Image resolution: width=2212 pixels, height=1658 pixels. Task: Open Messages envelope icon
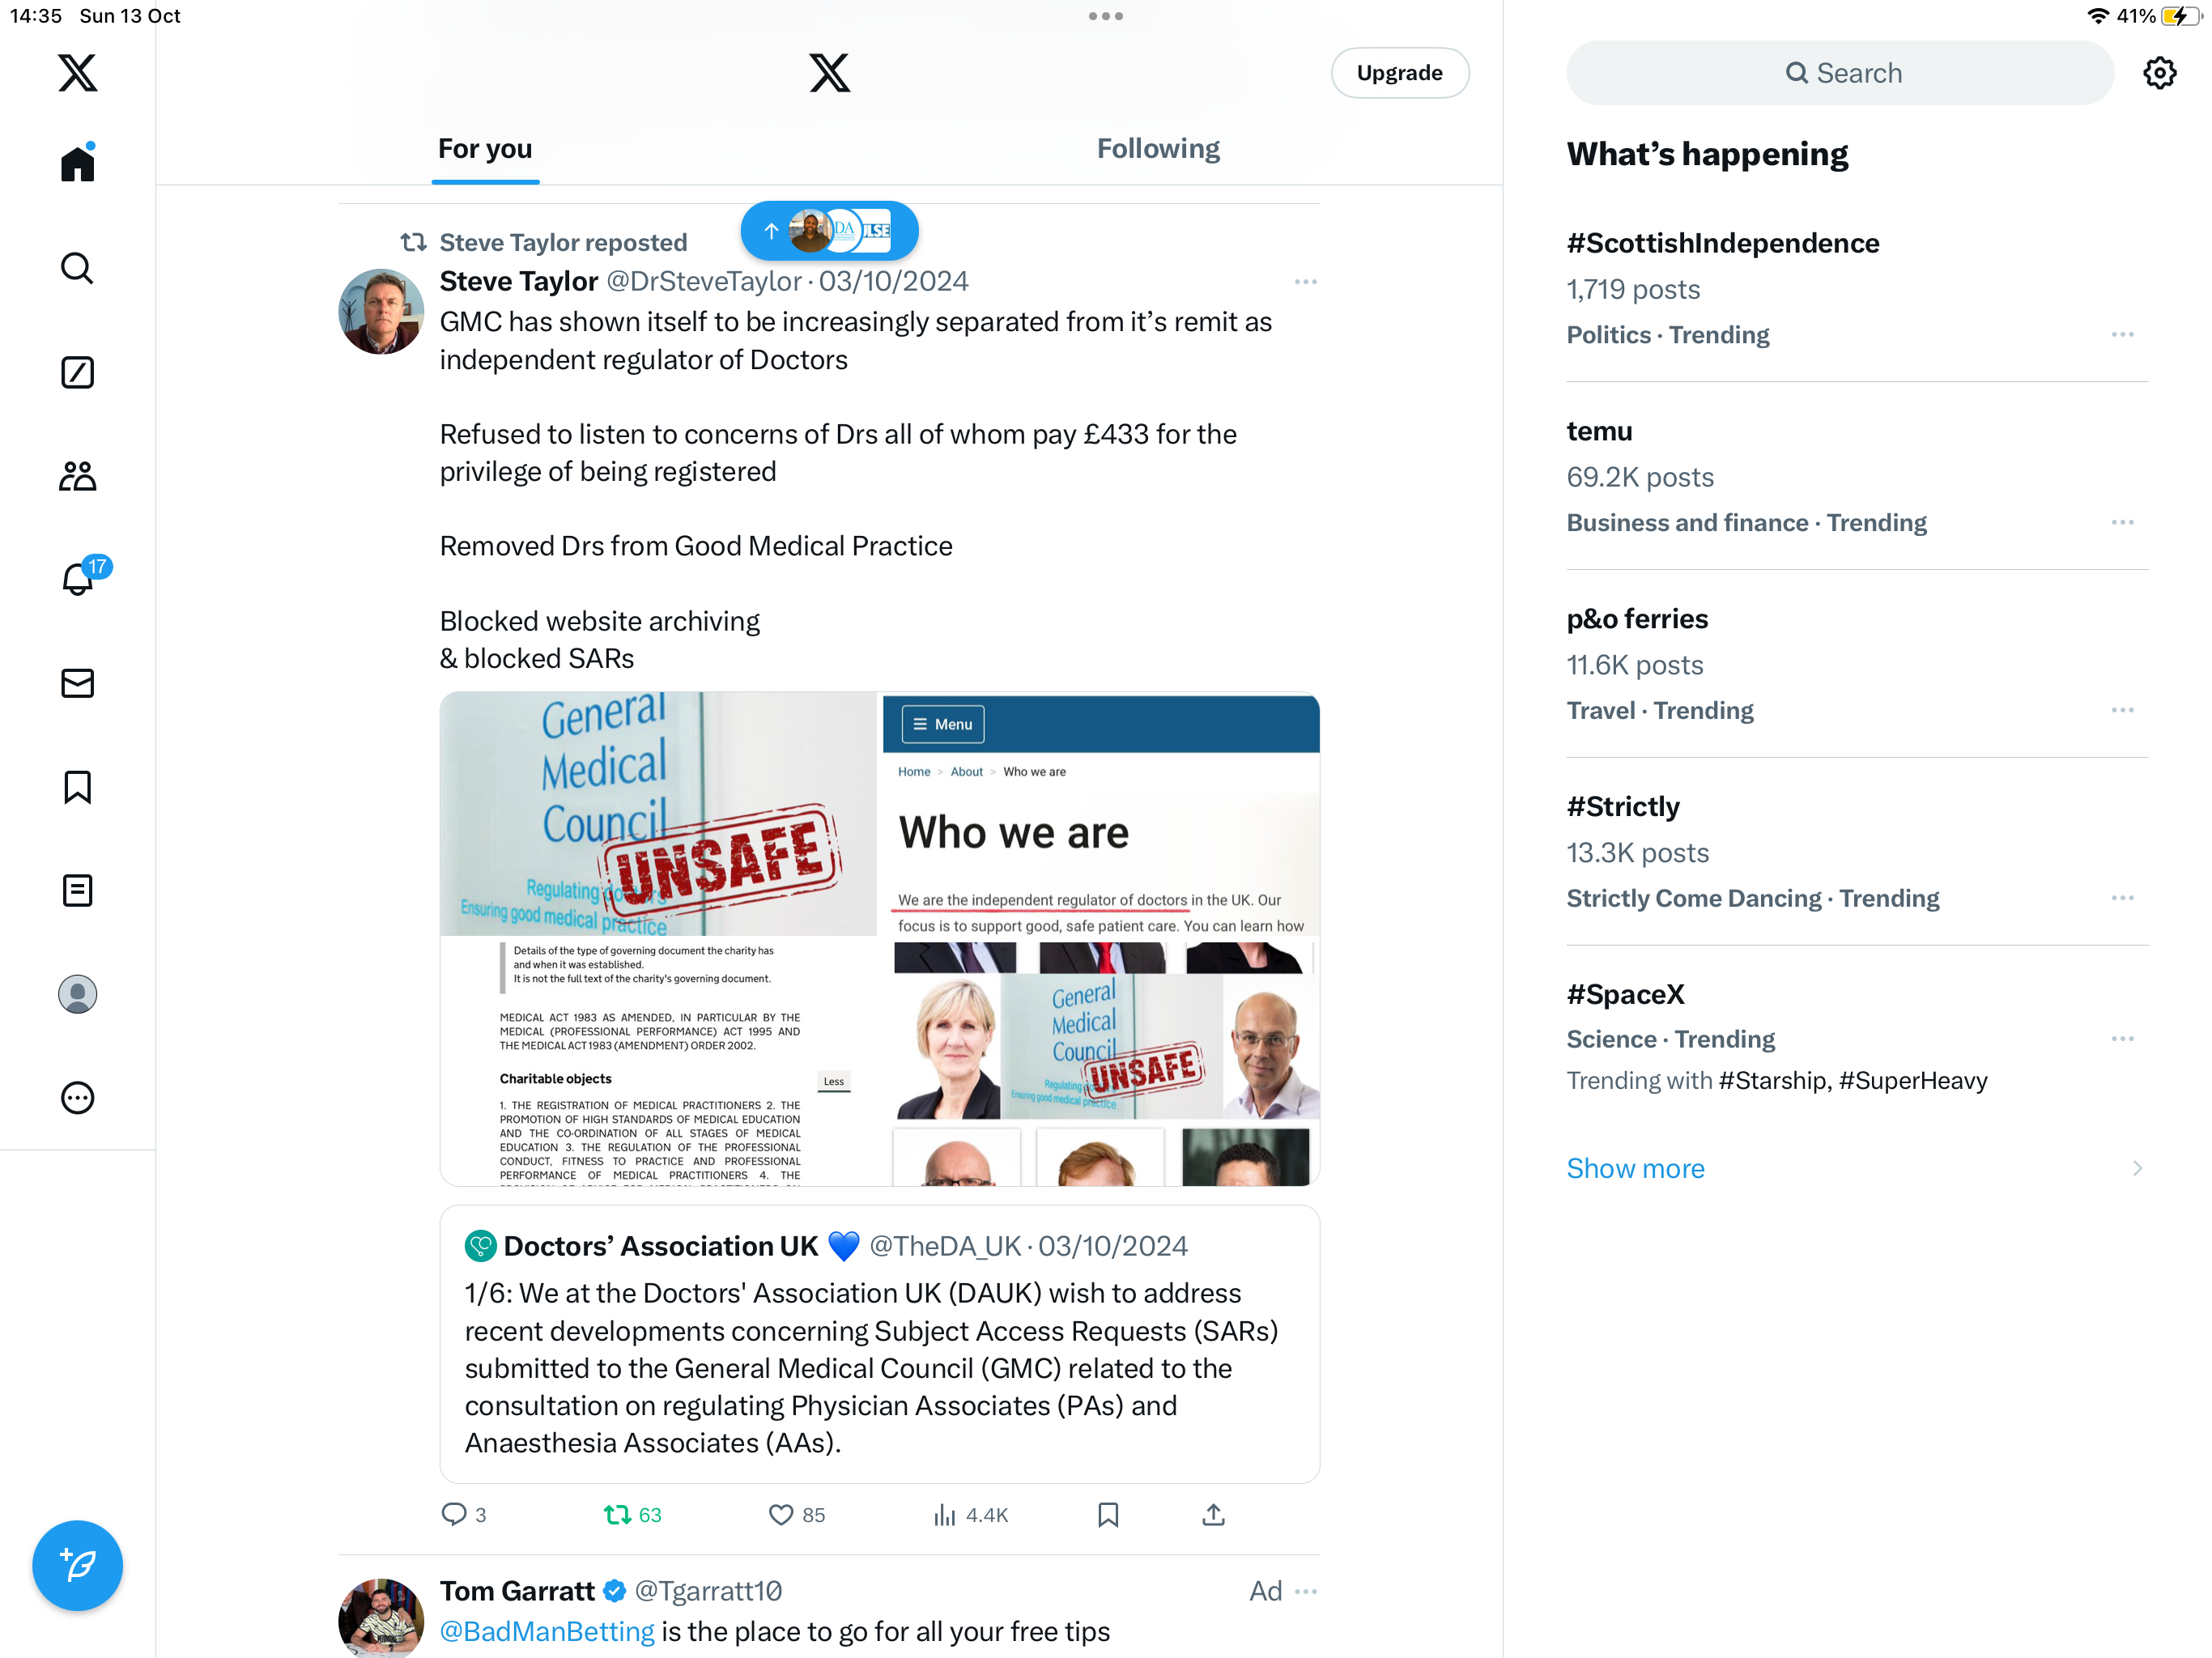point(77,683)
